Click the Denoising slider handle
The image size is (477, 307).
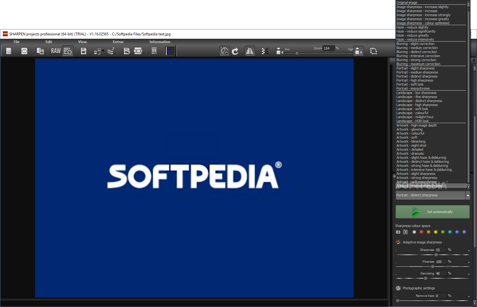pos(426,278)
